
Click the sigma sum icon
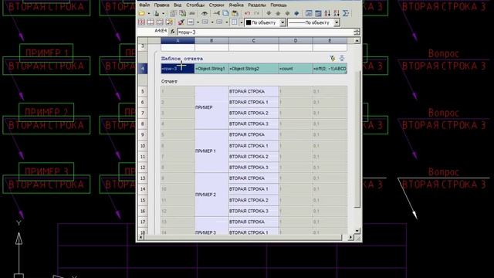click(346, 14)
